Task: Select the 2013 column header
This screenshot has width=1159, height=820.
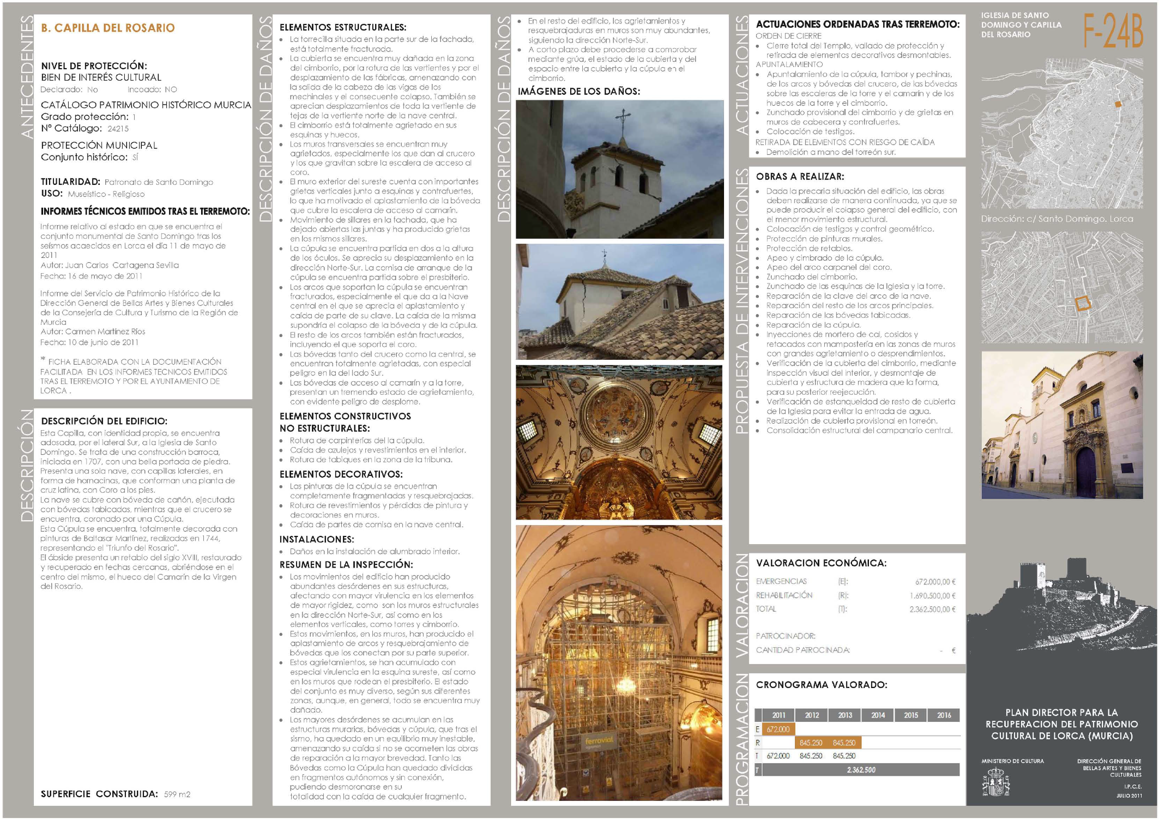Action: click(x=845, y=715)
